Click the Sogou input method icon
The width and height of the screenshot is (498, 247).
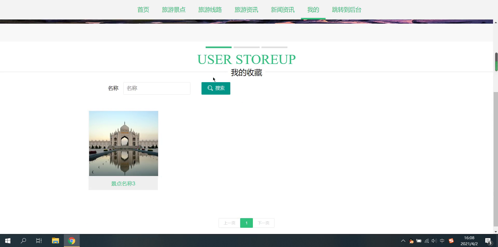(x=451, y=241)
